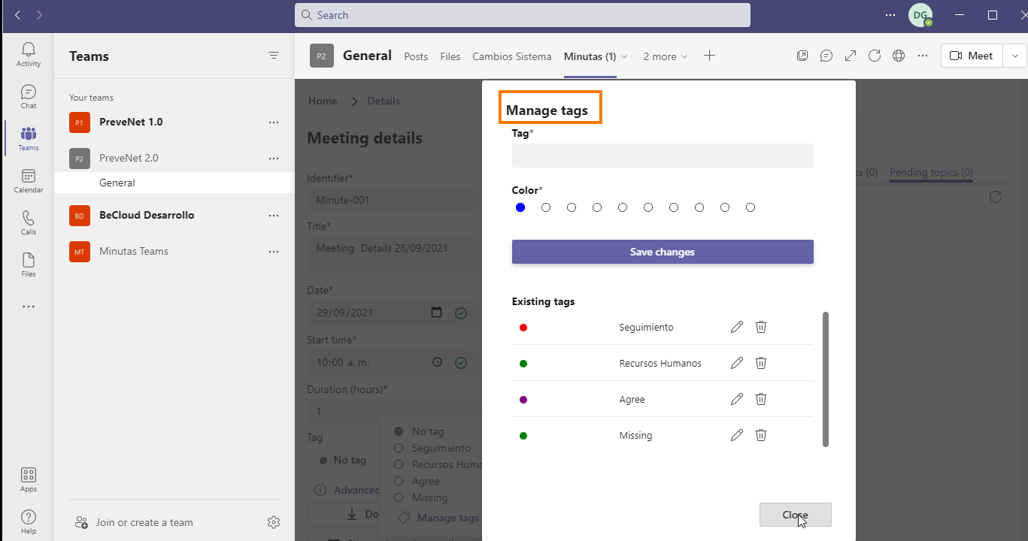Switch to the Cambios Sistema tab
The width and height of the screenshot is (1028, 541).
click(512, 56)
